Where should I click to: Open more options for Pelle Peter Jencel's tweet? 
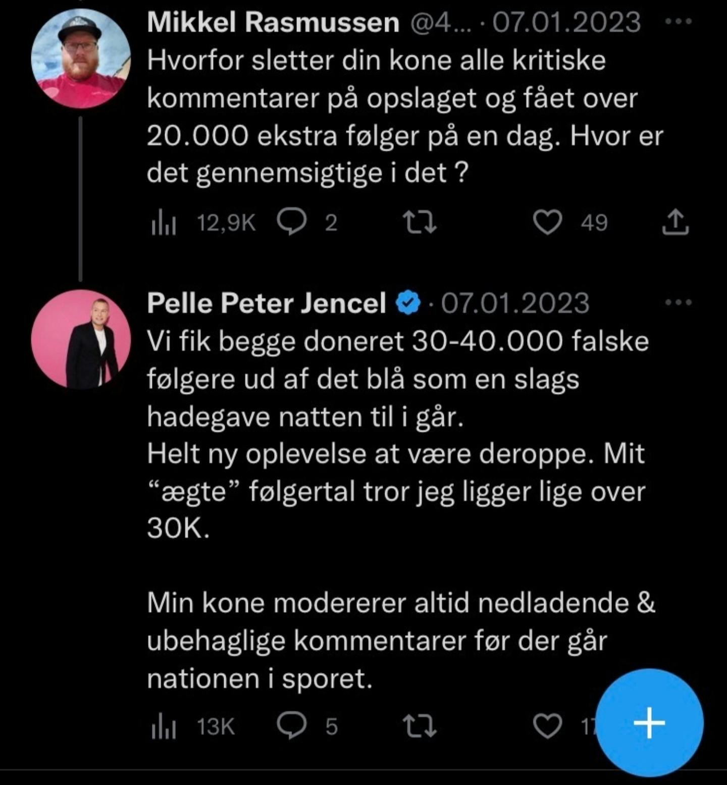(x=678, y=303)
